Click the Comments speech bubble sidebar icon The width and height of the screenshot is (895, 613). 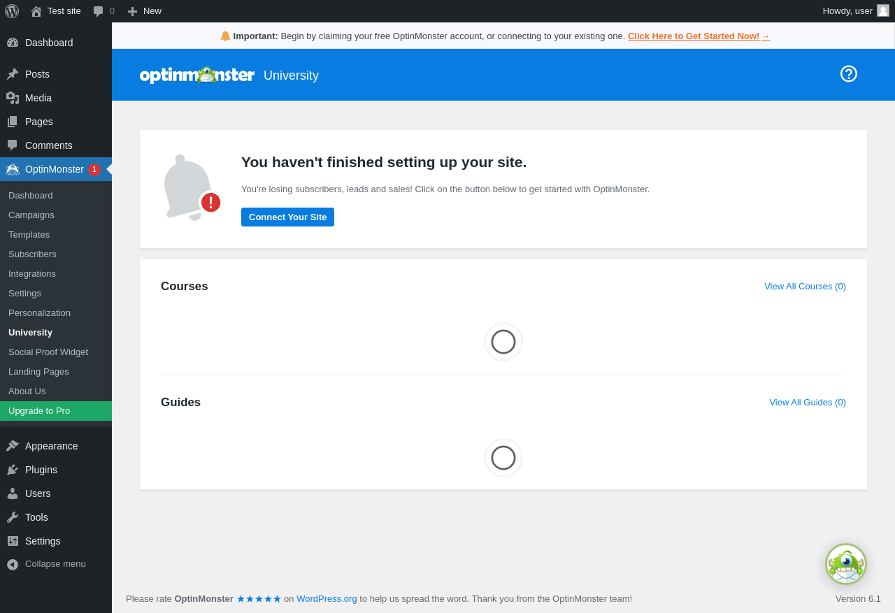13,145
